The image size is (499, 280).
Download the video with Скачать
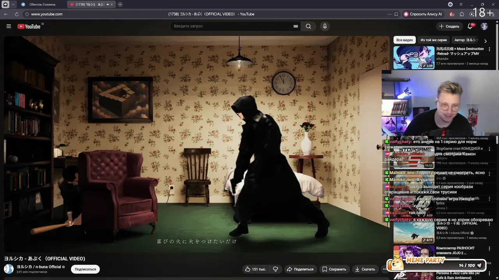365,269
